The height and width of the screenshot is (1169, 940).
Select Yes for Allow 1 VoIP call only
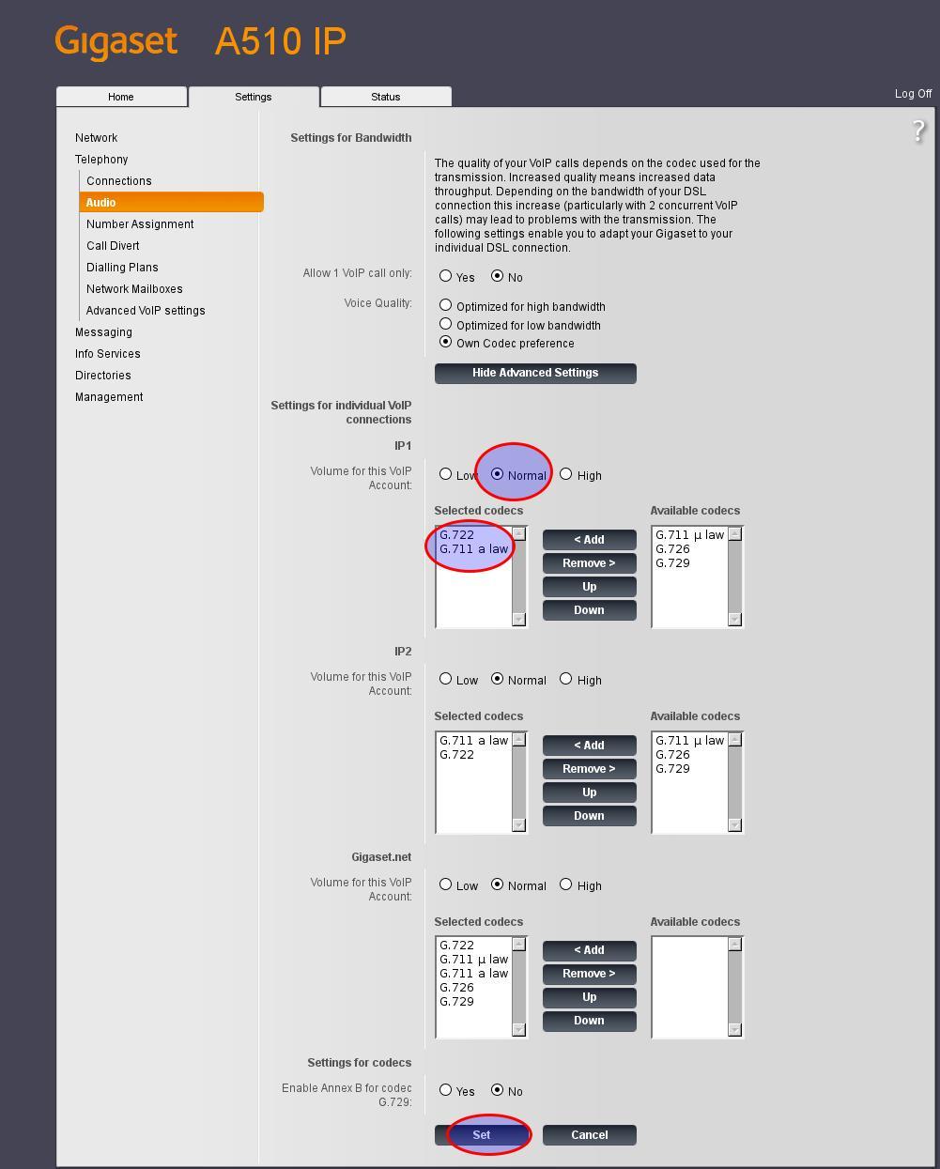tap(446, 276)
